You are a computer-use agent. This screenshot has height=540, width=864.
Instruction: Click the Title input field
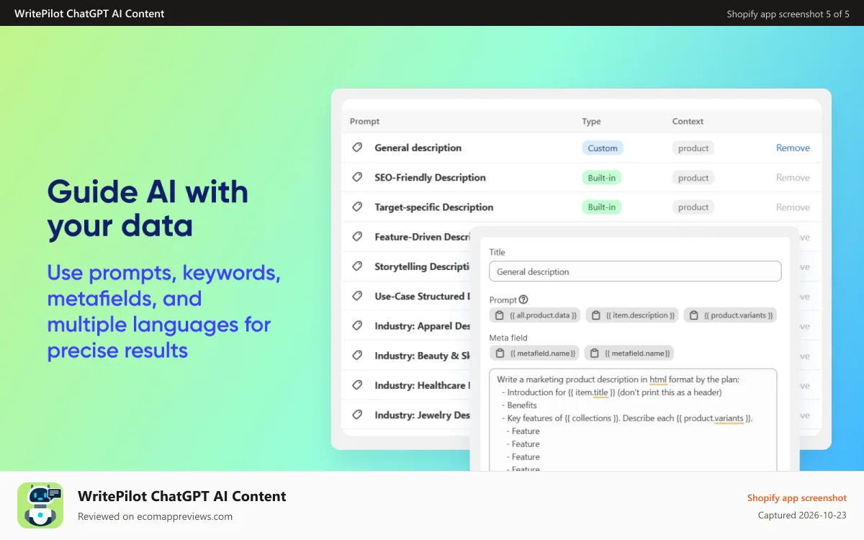coord(635,271)
